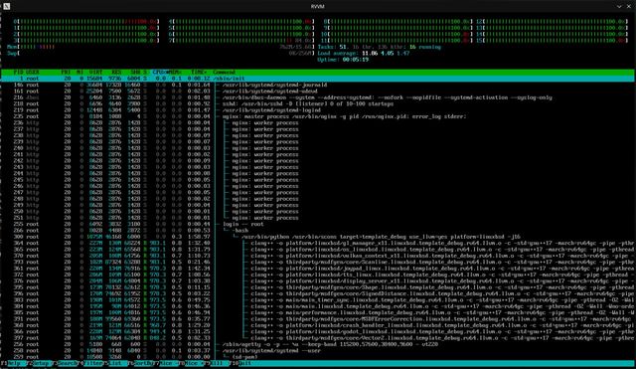Click F8 Nice + to lower priority

pyautogui.click(x=191, y=363)
